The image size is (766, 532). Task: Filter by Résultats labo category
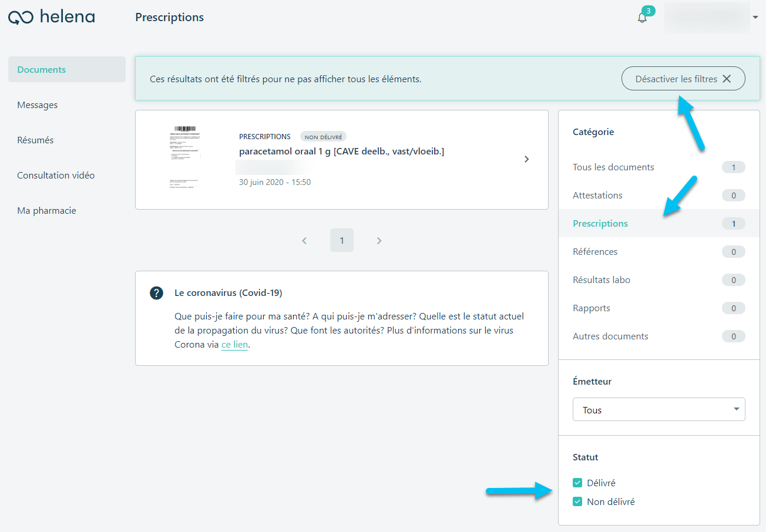pos(659,280)
